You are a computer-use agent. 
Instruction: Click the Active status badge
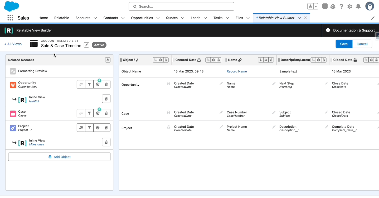tap(99, 45)
